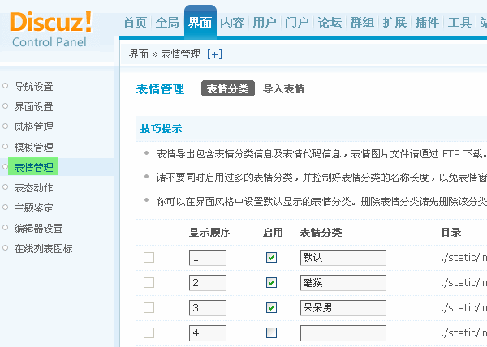Open the 插件 top menu
Image resolution: width=487 pixels, height=347 pixels.
tap(427, 23)
